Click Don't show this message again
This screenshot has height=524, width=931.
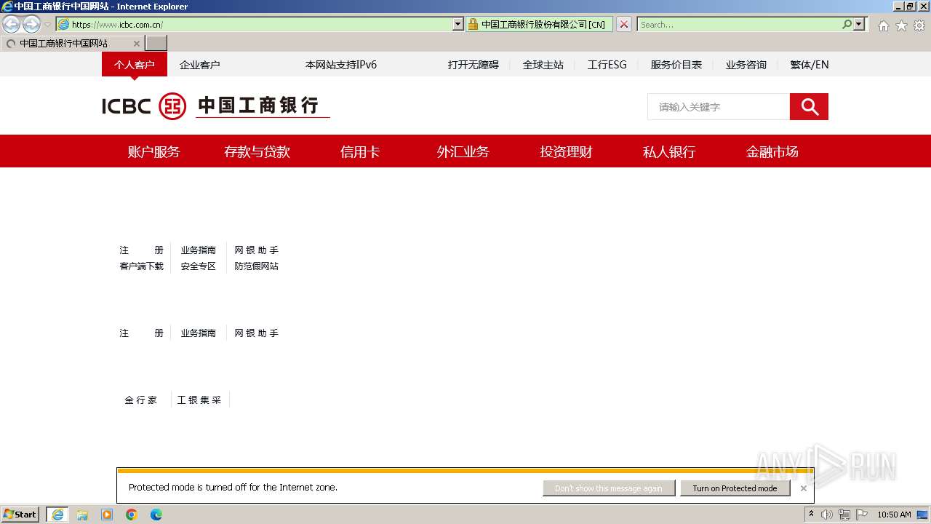609,488
